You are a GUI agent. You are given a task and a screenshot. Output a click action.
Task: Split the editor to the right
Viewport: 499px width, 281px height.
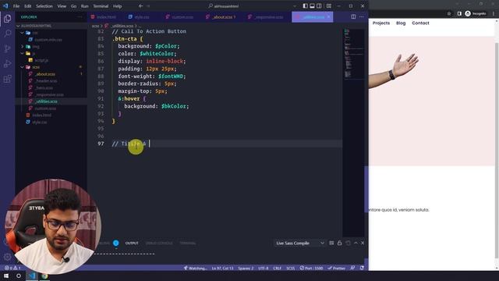pos(353,16)
